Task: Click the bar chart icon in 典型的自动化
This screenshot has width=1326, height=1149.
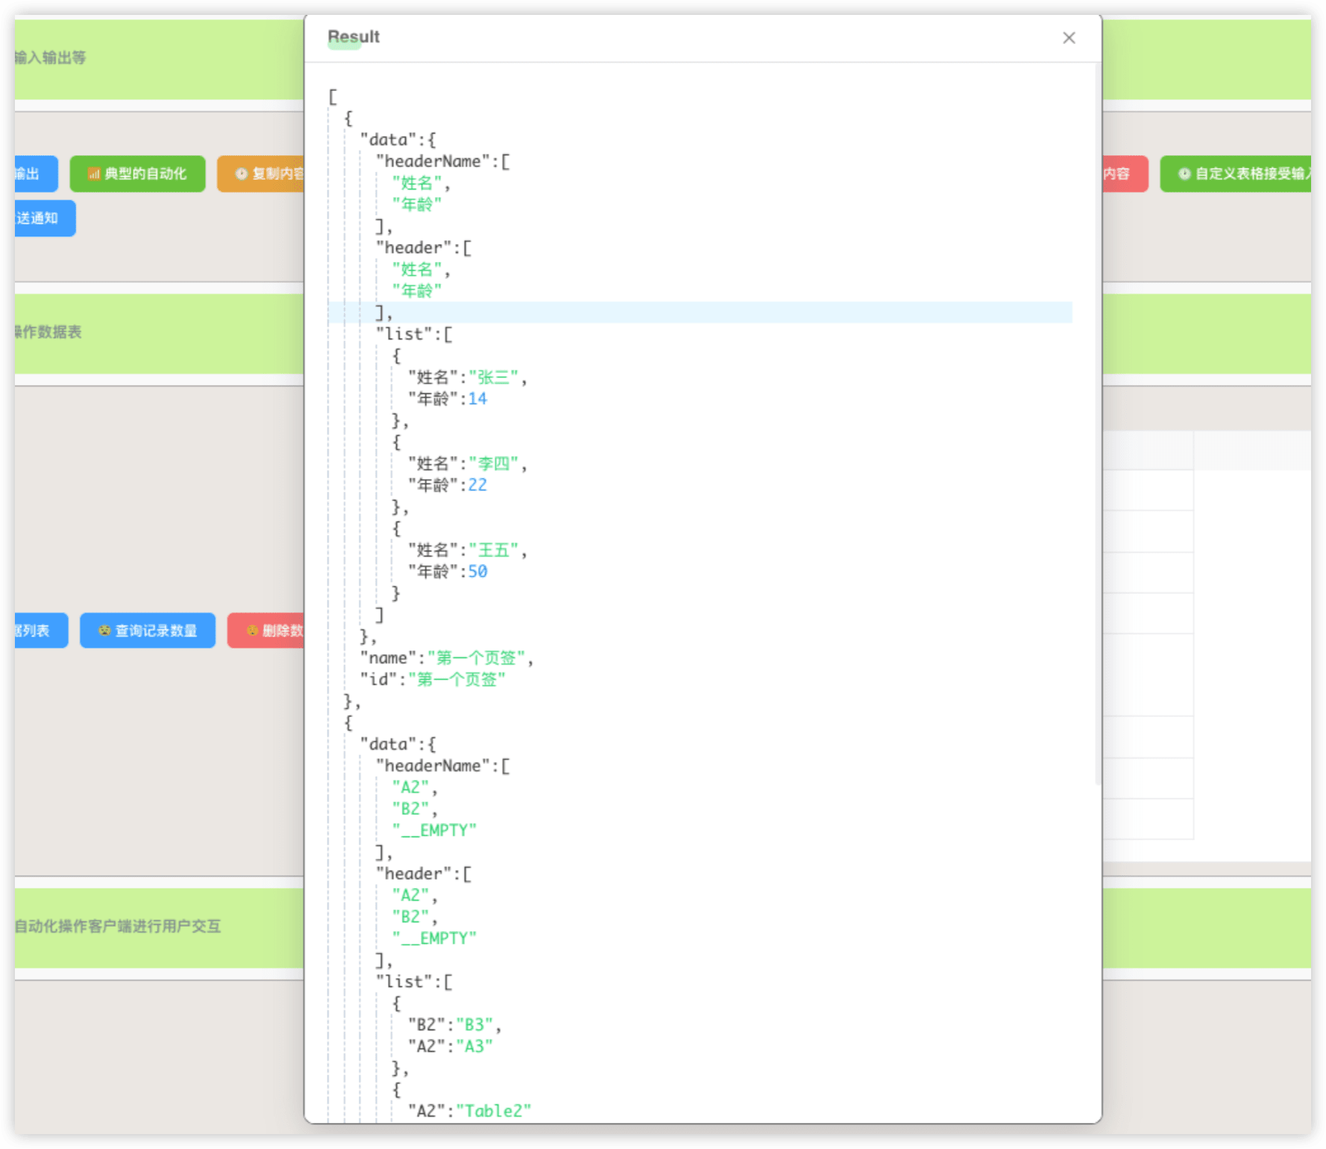Action: pyautogui.click(x=94, y=174)
